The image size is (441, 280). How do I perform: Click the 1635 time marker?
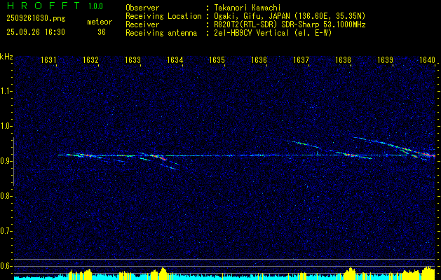pyautogui.click(x=217, y=59)
